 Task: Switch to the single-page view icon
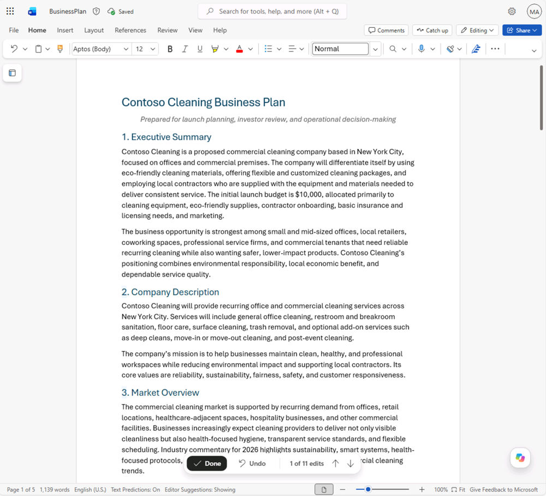(x=324, y=489)
